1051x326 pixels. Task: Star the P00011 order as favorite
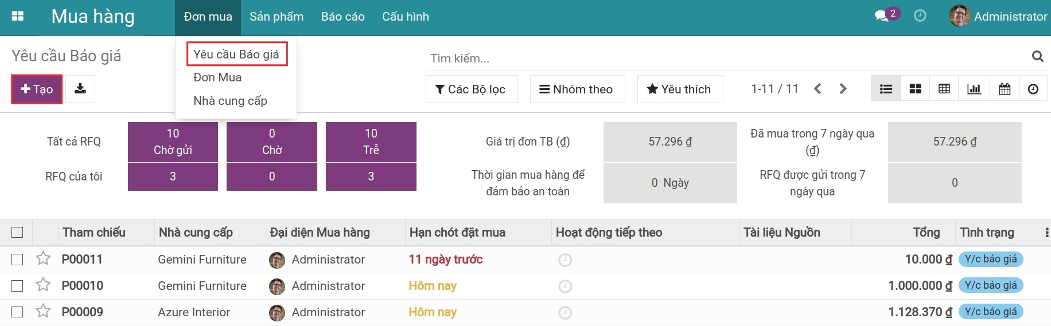pos(43,259)
